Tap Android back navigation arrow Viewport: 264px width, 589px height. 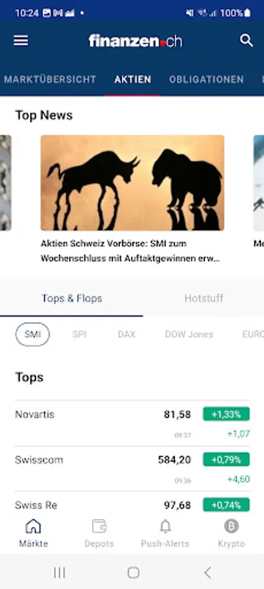[207, 573]
